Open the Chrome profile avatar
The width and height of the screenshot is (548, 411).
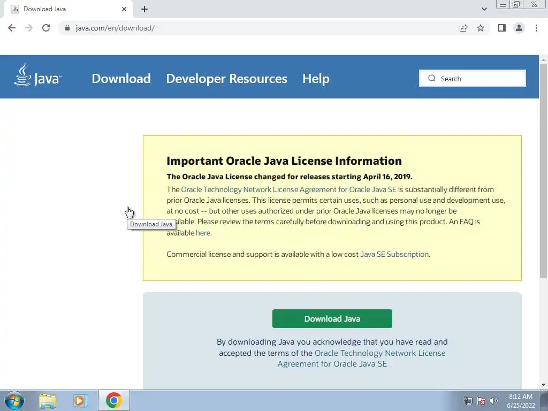coord(519,28)
